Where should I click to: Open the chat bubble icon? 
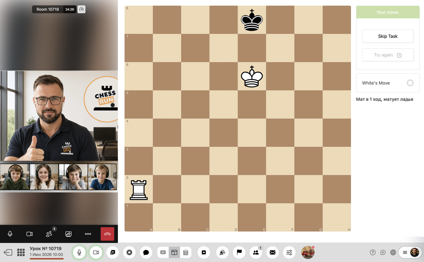tap(146, 252)
